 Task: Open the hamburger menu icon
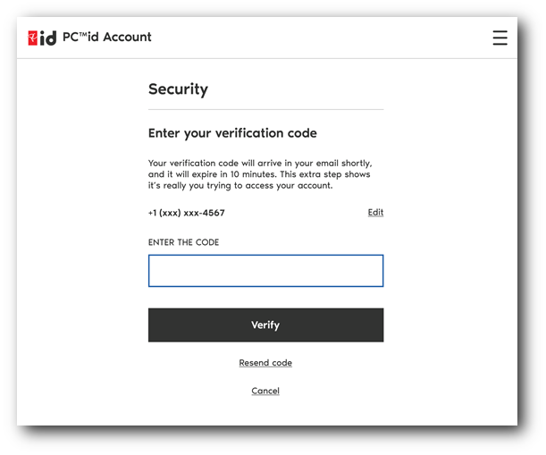(x=500, y=38)
